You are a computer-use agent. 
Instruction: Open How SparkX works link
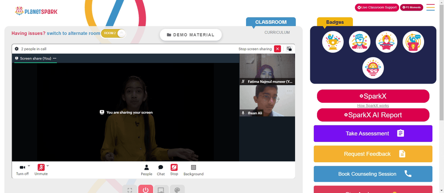click(x=373, y=106)
